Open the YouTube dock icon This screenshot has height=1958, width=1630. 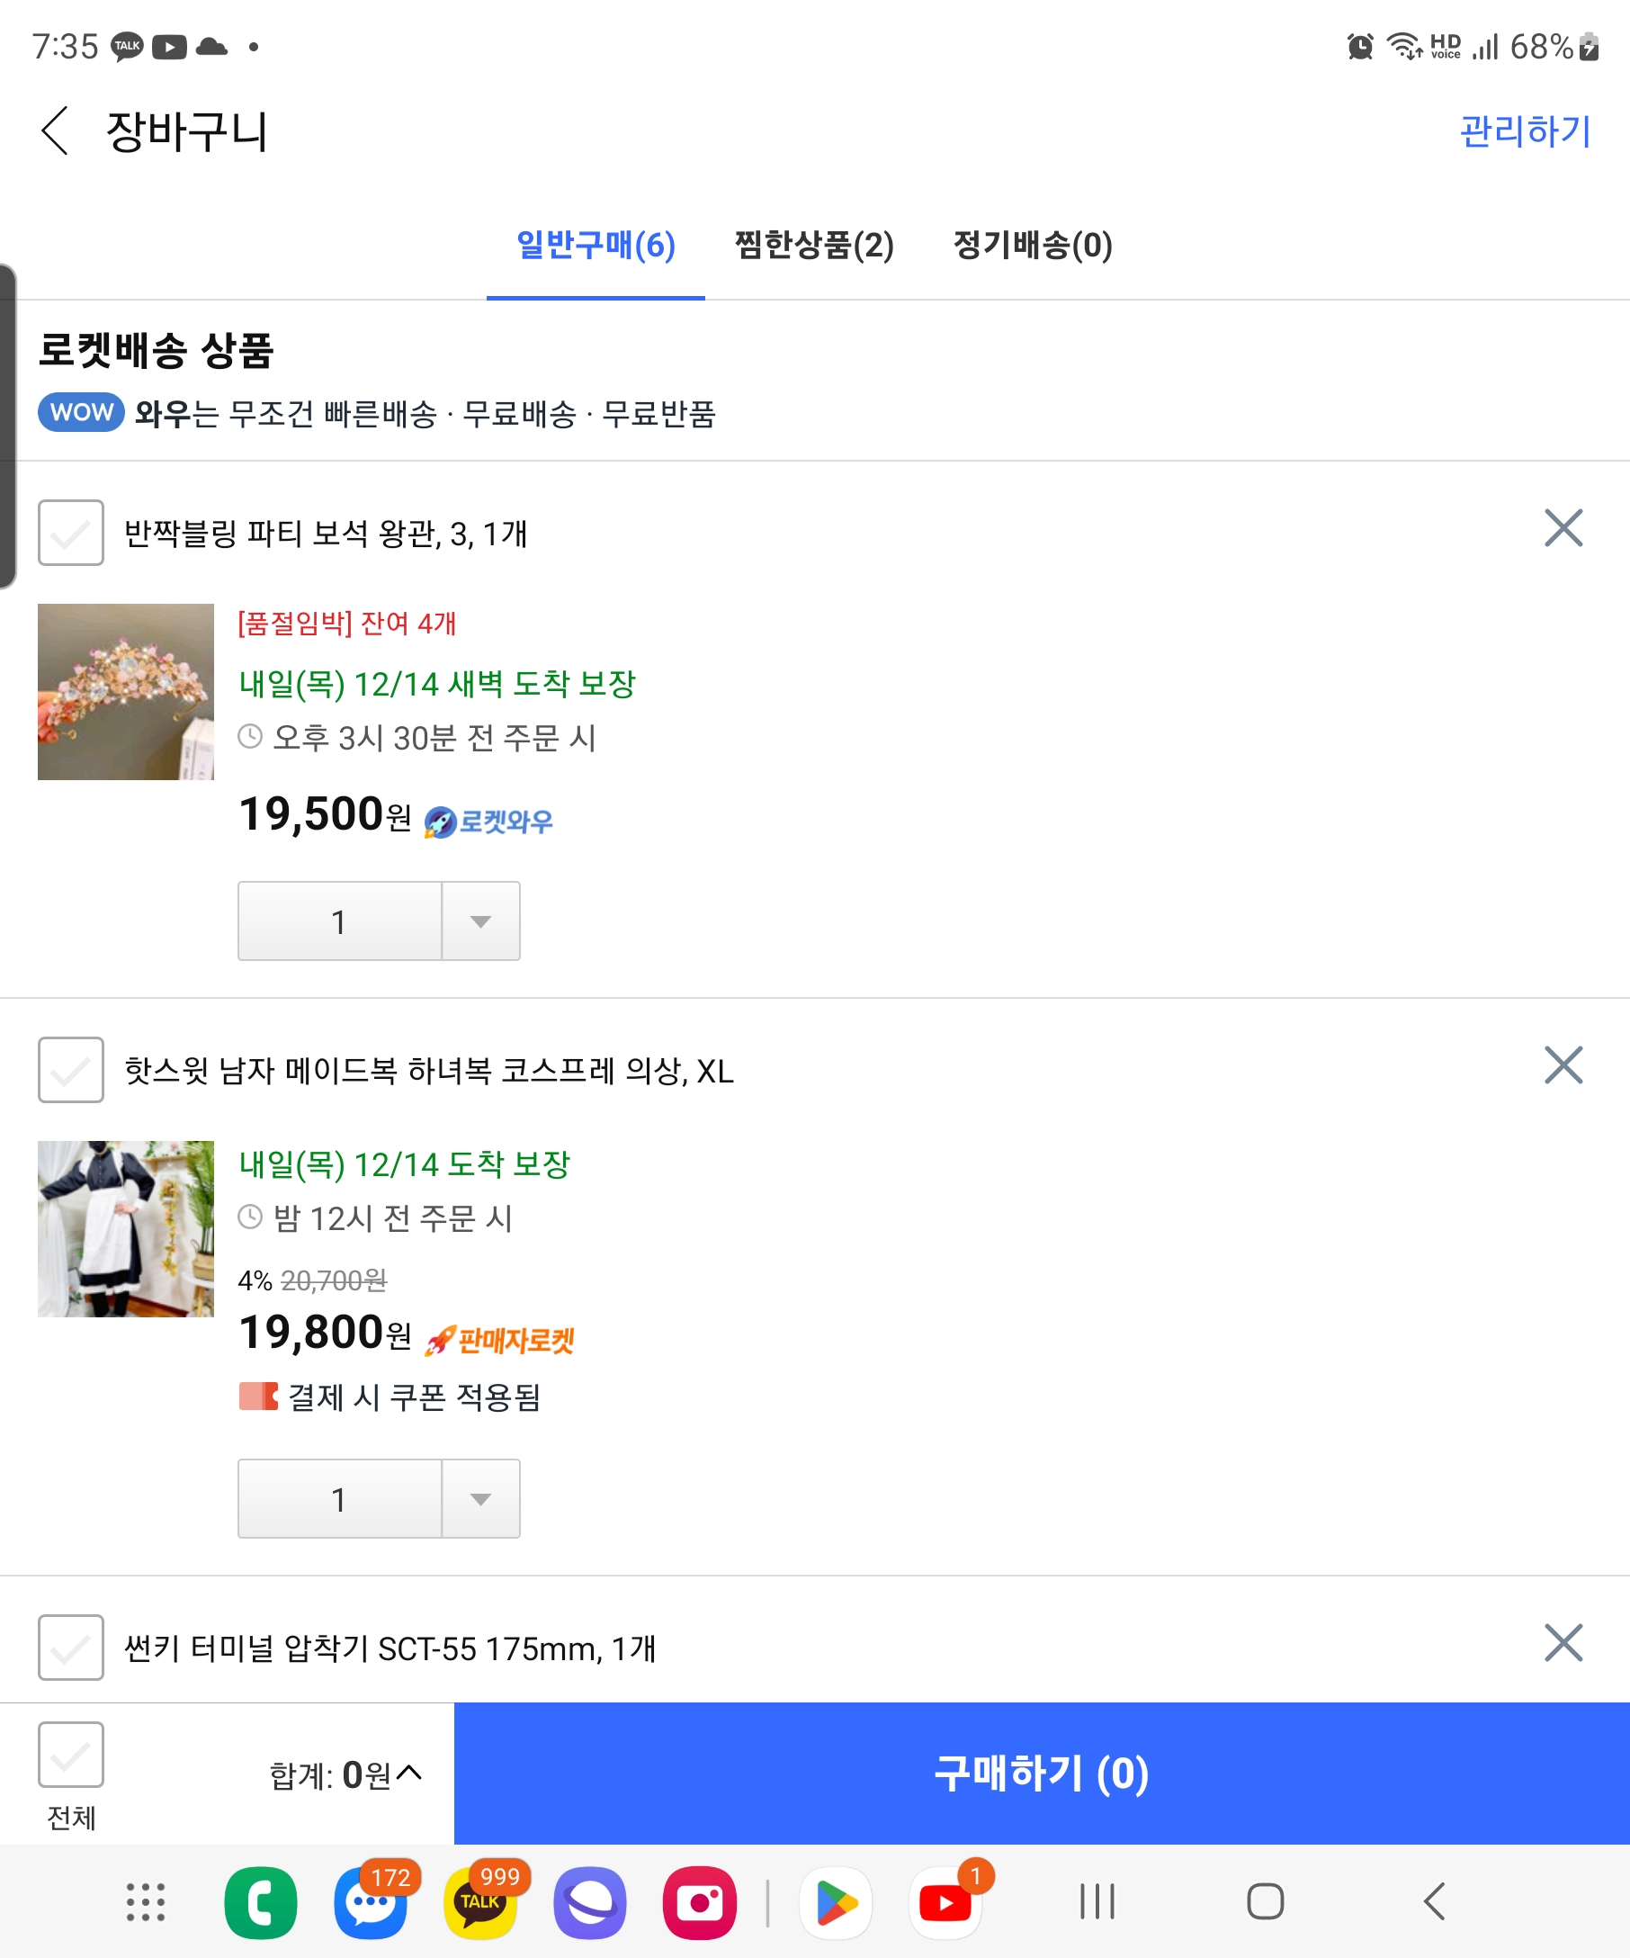tap(945, 1902)
